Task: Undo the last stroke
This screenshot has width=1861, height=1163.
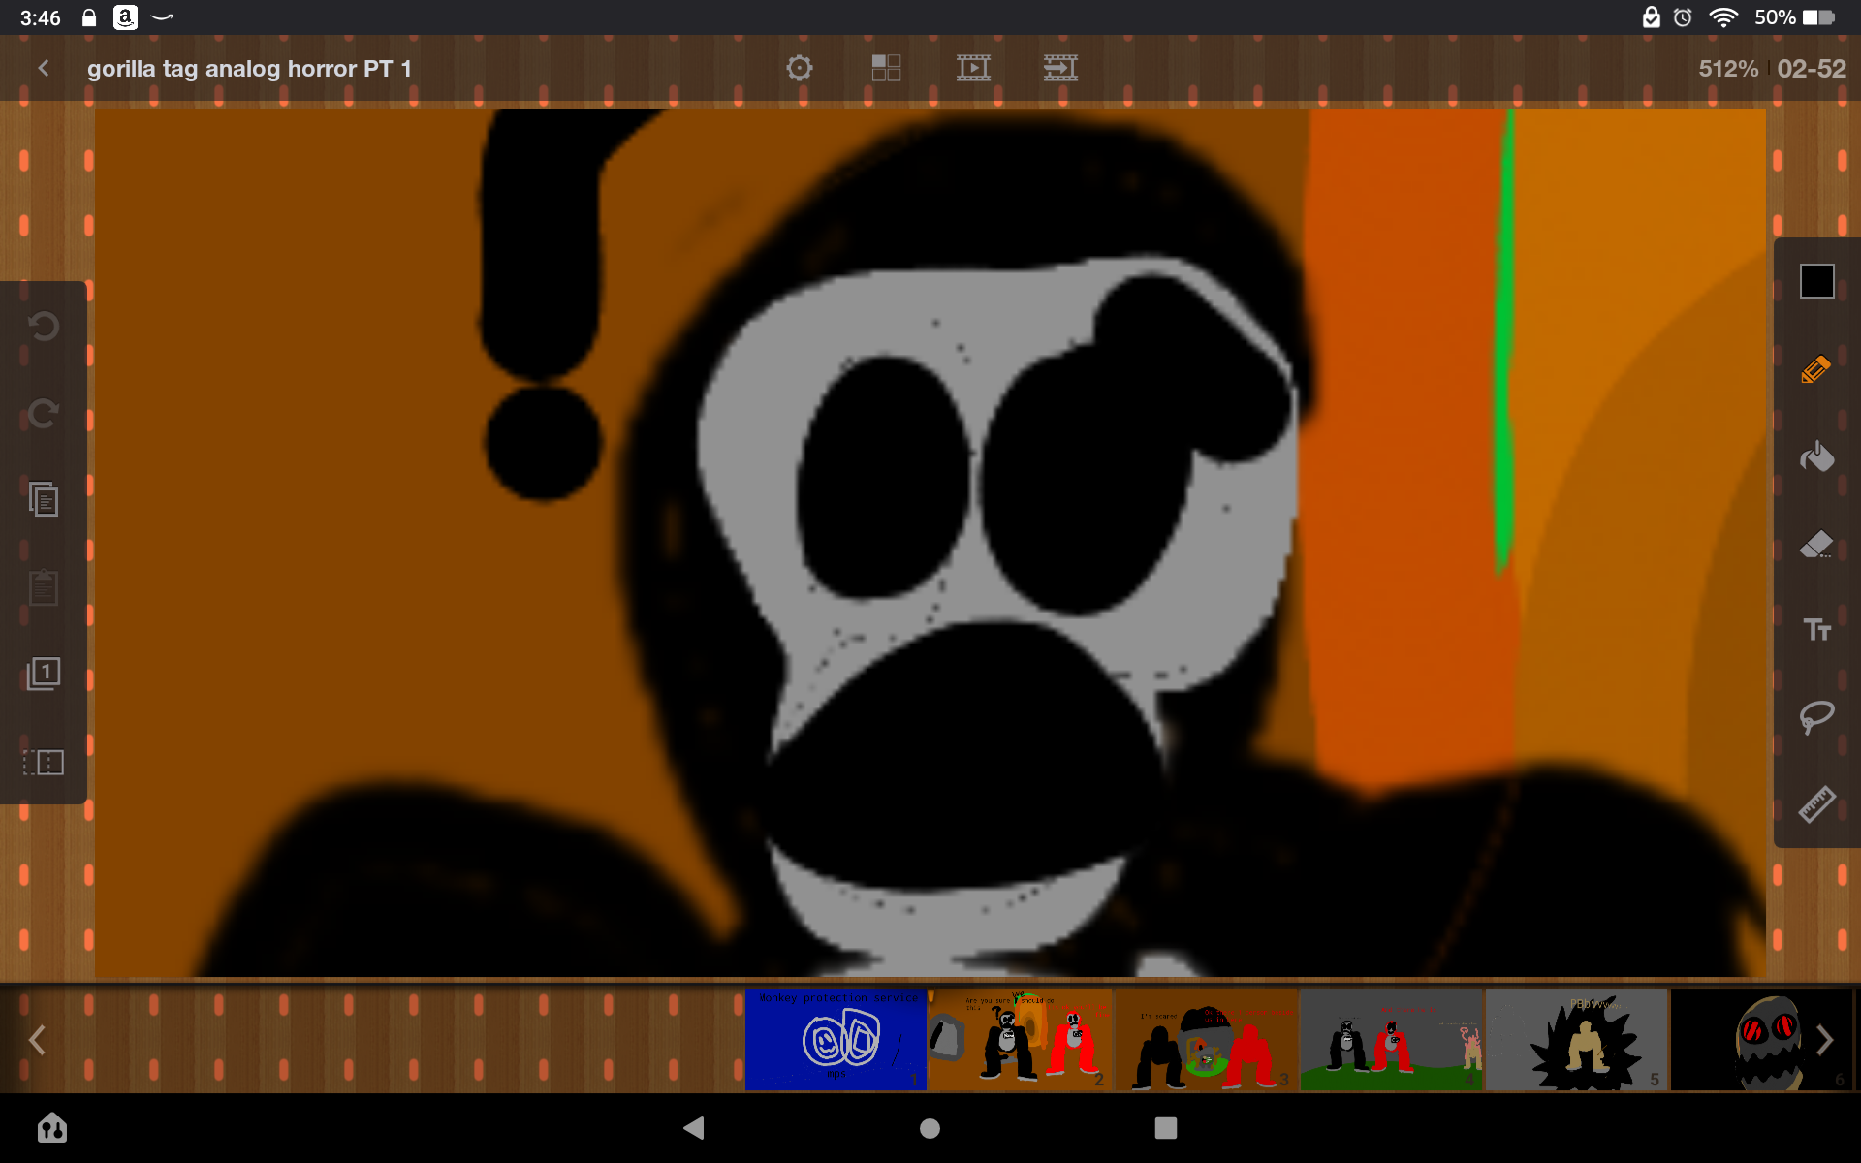Action: (44, 327)
